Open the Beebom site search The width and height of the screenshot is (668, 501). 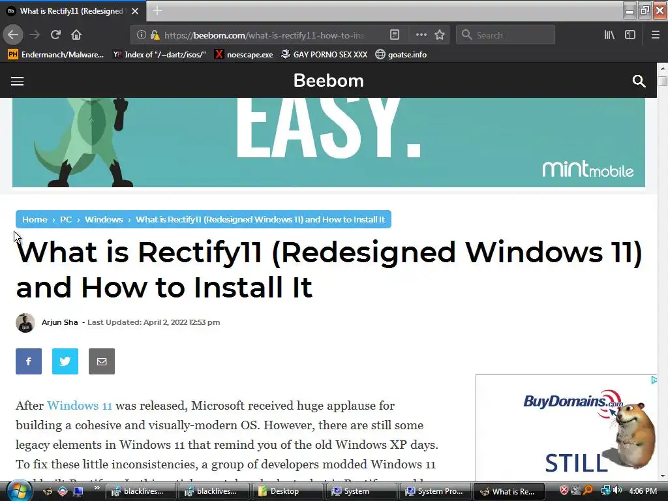pyautogui.click(x=639, y=81)
